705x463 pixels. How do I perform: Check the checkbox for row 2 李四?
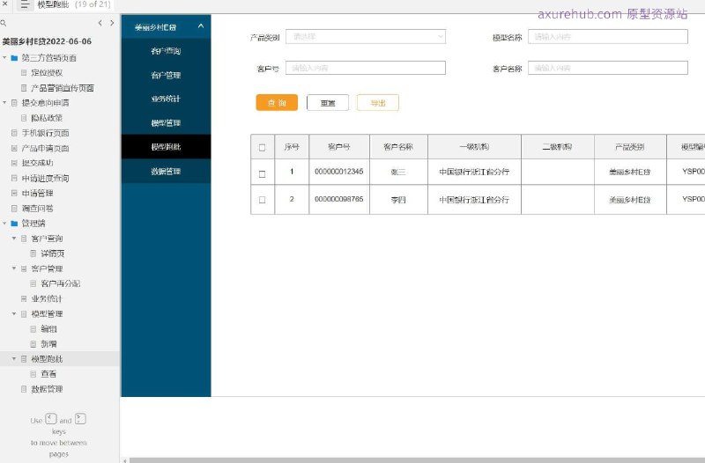click(x=262, y=200)
